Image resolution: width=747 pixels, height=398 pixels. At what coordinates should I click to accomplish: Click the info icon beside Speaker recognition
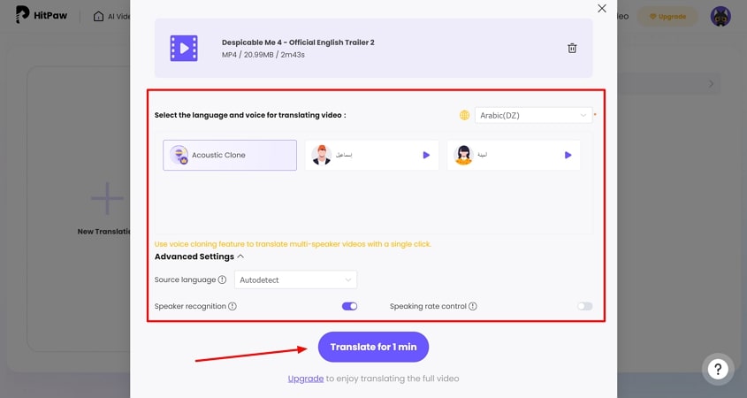coord(232,306)
